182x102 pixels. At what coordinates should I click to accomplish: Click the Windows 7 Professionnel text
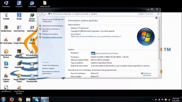pyautogui.click(x=80, y=28)
